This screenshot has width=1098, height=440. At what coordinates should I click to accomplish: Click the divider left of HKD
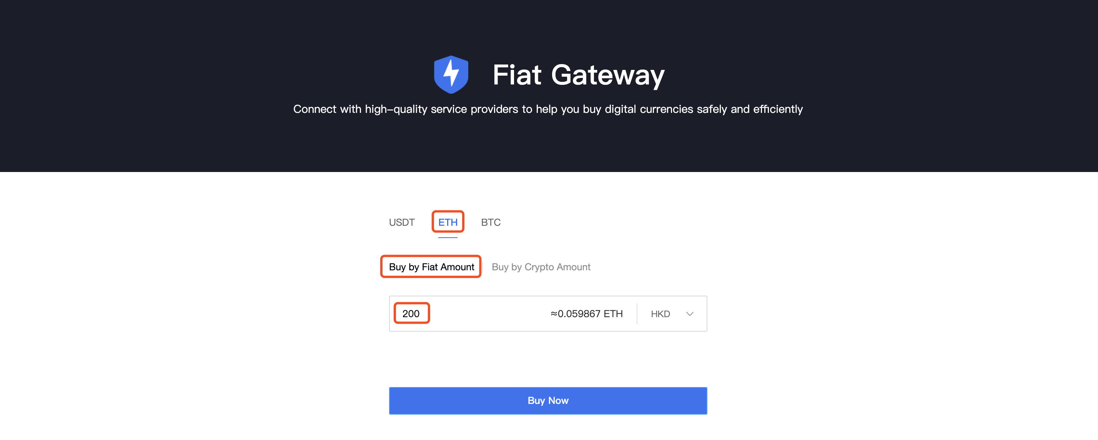click(637, 314)
